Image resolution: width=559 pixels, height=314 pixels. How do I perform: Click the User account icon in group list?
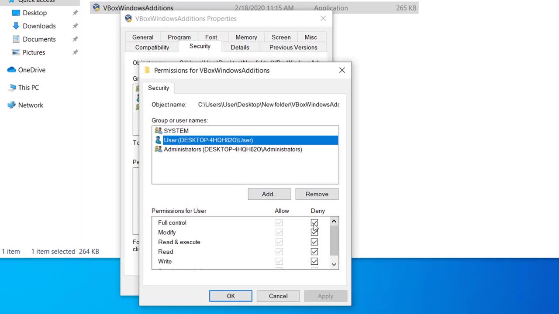[x=158, y=140]
